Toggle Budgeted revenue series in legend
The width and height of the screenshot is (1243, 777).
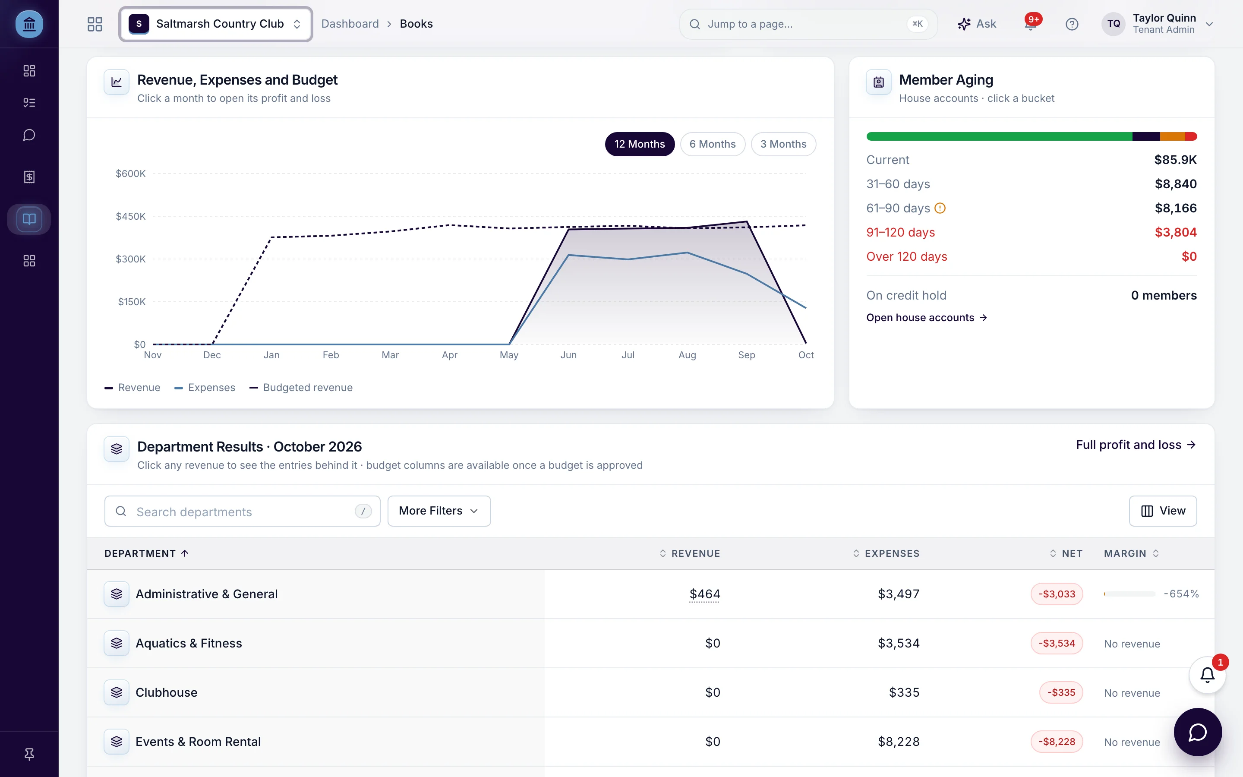[301, 388]
